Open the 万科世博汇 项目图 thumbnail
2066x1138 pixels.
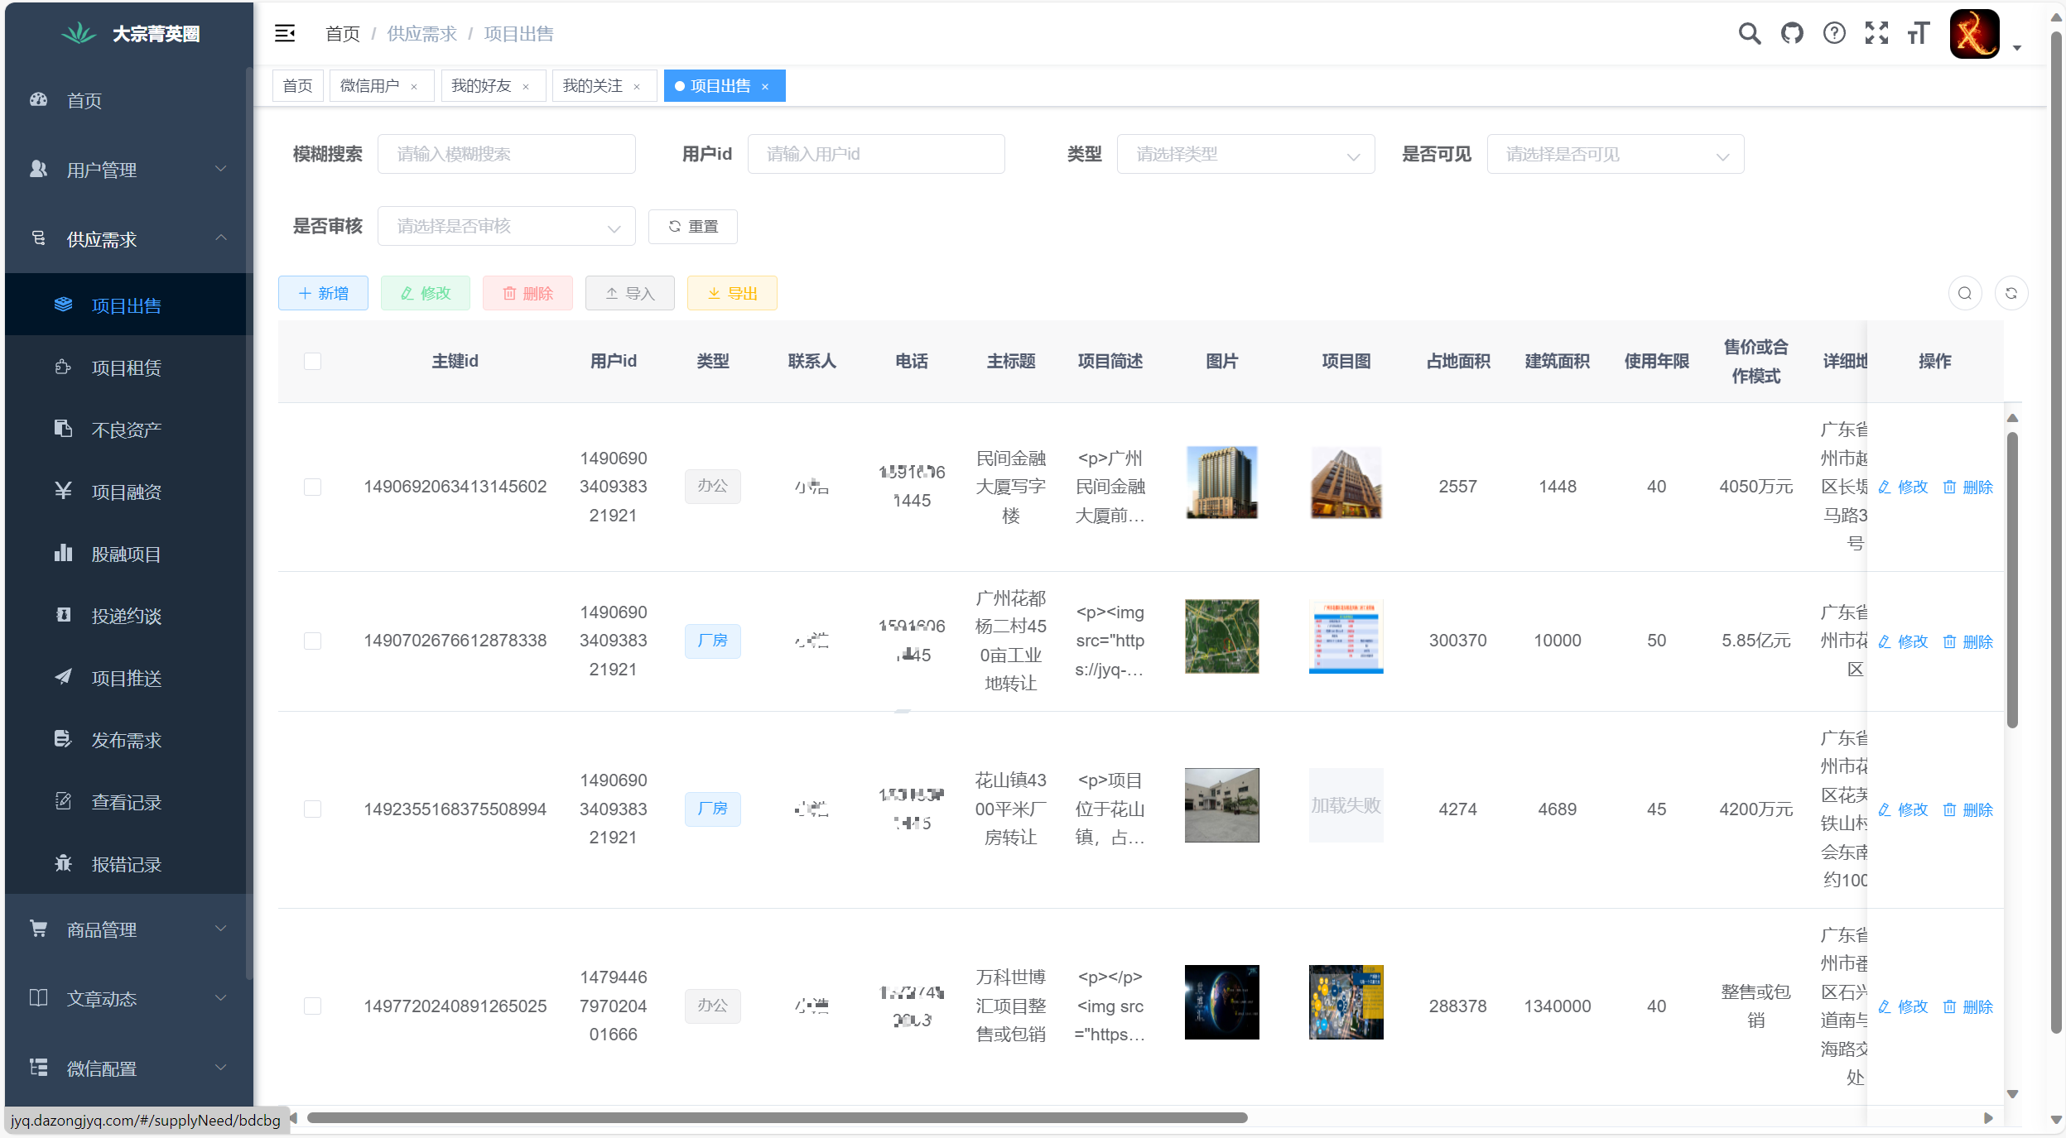(1346, 1002)
